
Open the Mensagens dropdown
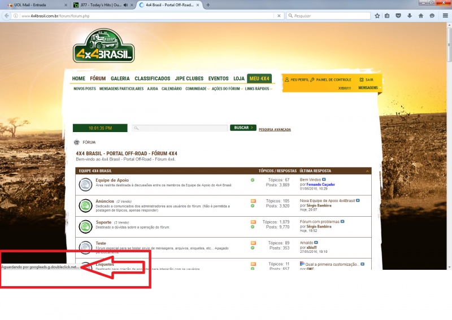[x=370, y=88]
